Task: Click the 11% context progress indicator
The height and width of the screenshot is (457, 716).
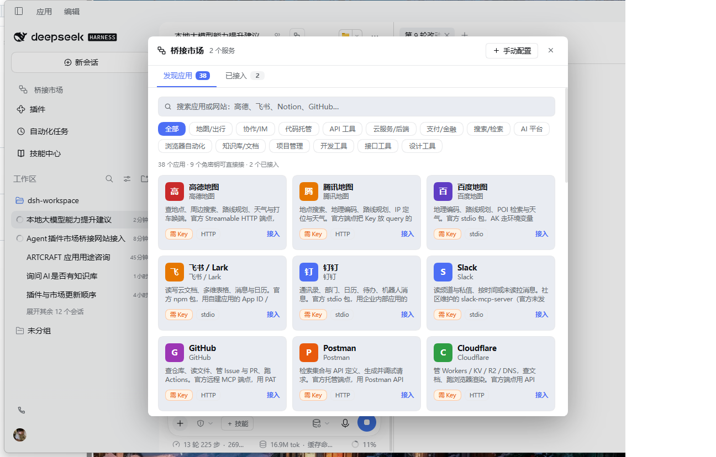Action: tap(365, 444)
